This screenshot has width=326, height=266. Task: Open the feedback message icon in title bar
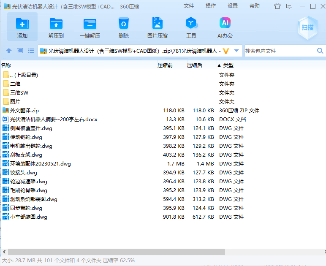[x=289, y=6]
